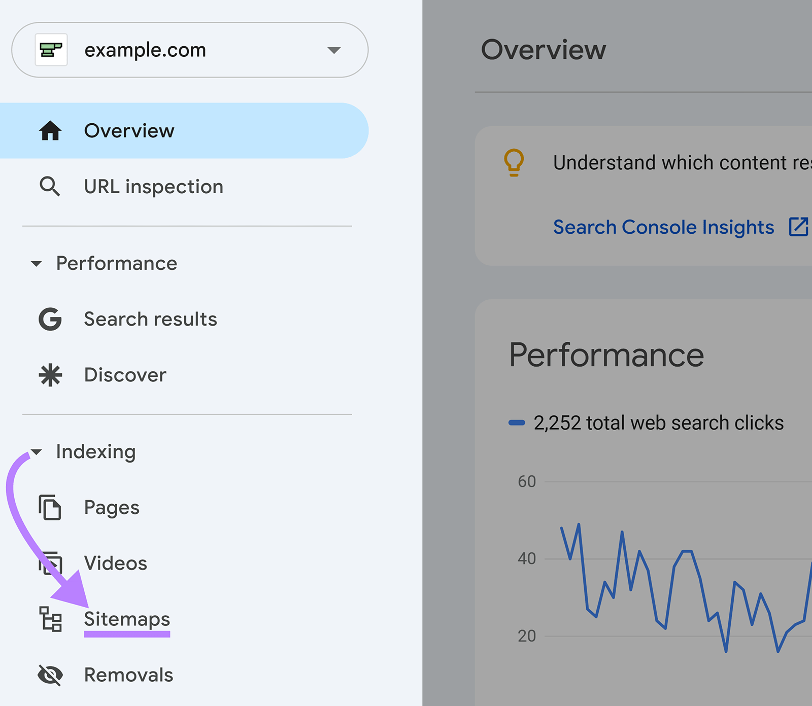The height and width of the screenshot is (706, 812).
Task: Select the magnifier icon for URL inspection
Action: (x=50, y=187)
